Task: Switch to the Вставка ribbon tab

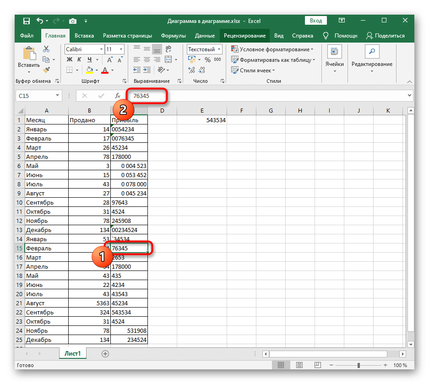Action: pyautogui.click(x=84, y=36)
